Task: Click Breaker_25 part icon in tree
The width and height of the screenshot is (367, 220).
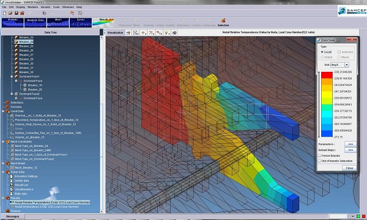Action: 16,46
